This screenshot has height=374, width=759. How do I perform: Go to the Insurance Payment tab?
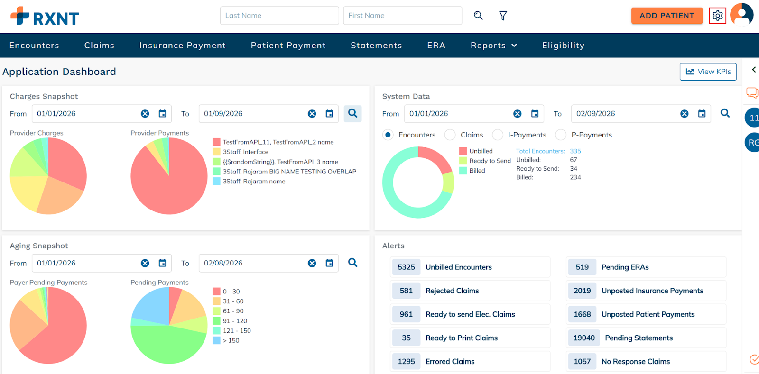pyautogui.click(x=182, y=46)
